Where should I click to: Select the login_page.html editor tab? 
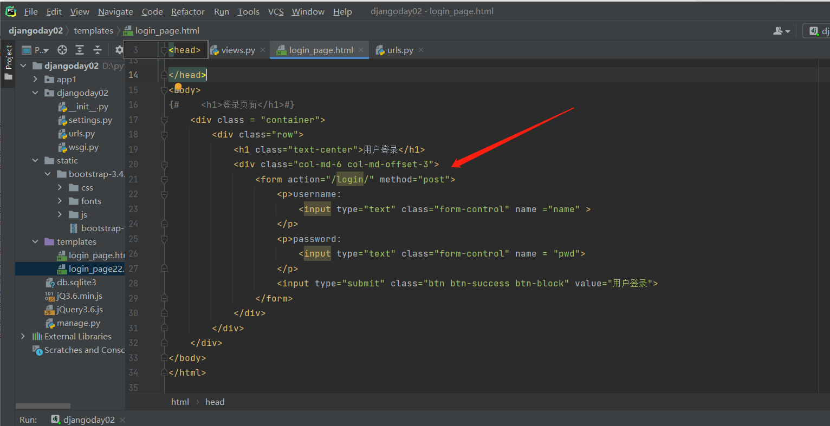coord(321,50)
